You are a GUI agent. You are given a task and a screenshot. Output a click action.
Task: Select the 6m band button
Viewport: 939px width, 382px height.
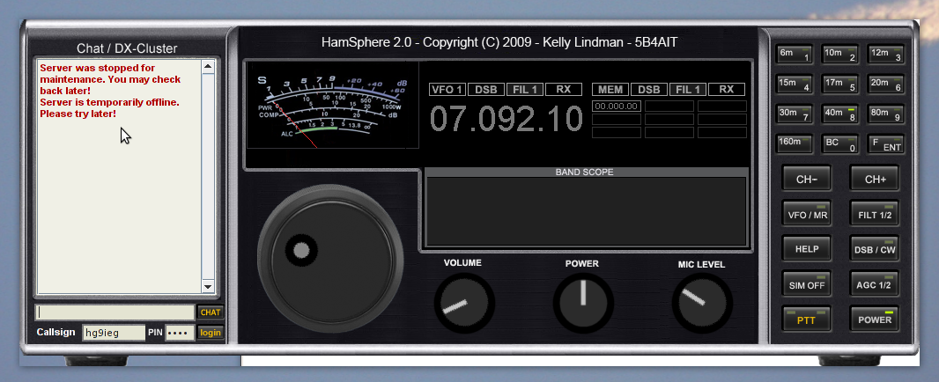794,54
